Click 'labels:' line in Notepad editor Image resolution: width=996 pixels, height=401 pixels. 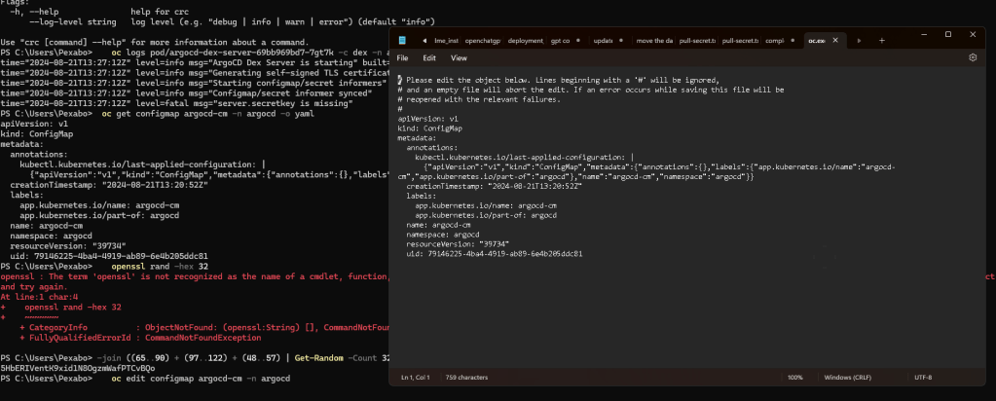422,196
